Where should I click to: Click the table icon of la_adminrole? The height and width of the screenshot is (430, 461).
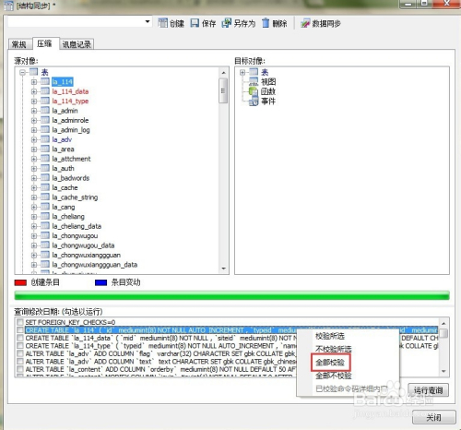point(45,120)
